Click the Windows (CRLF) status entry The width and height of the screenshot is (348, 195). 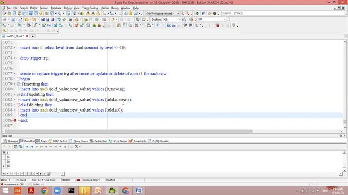[91, 180]
